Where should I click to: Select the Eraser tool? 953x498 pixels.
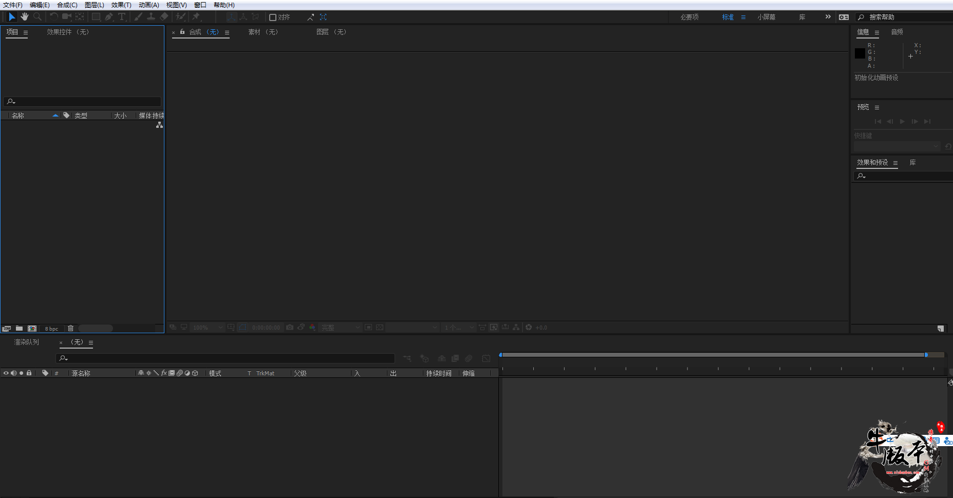(x=164, y=17)
